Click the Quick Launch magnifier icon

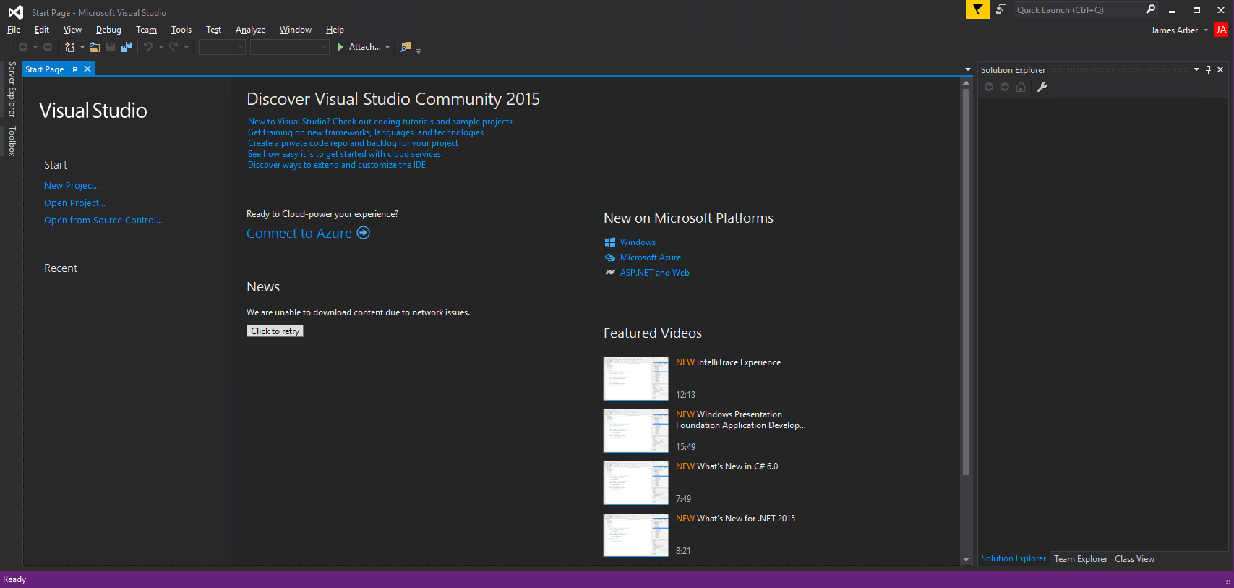(1151, 9)
